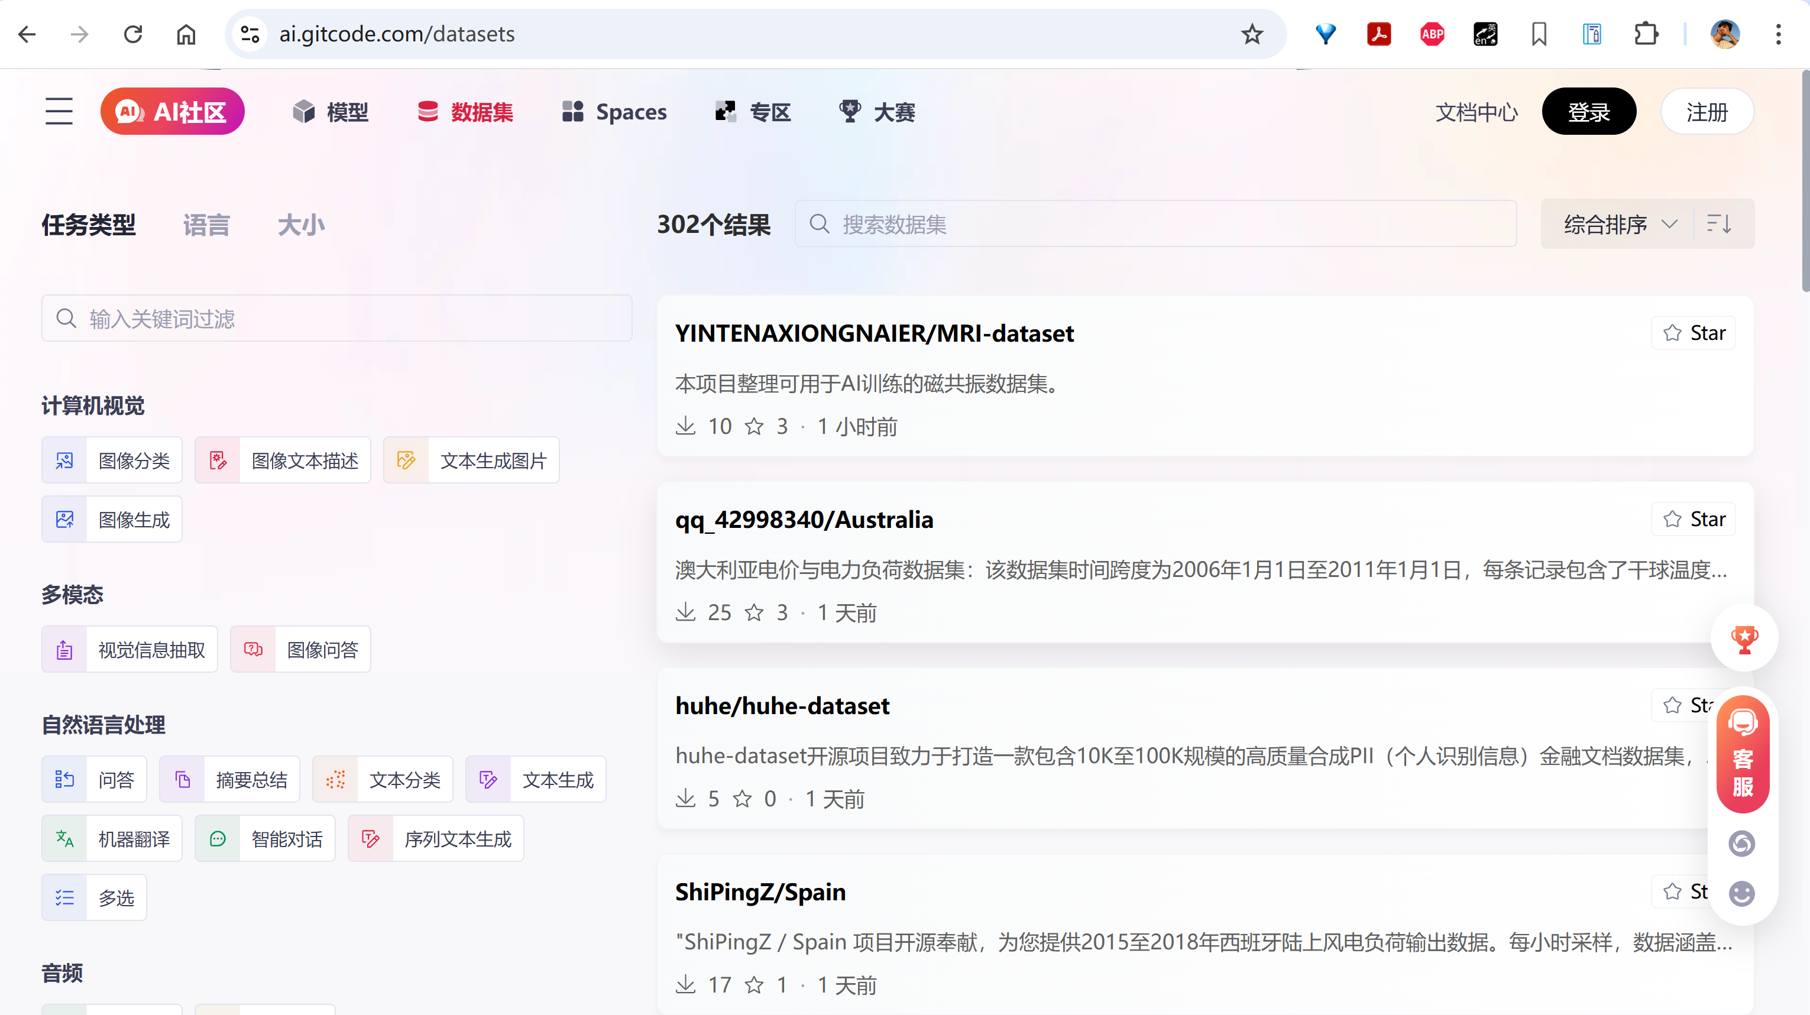This screenshot has height=1015, width=1810.
Task: Bookmark this page with star icon
Action: coord(1251,34)
